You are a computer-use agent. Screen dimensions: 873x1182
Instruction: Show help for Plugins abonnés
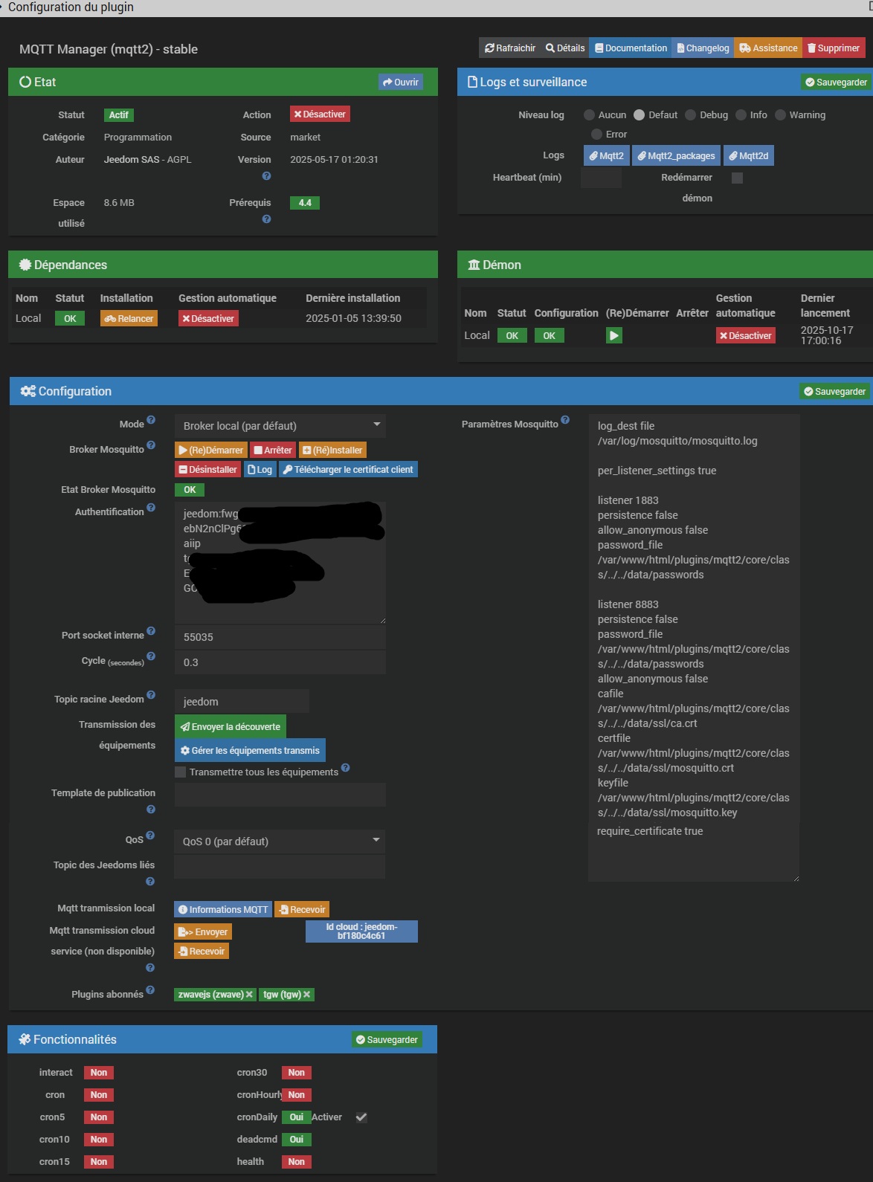click(150, 990)
